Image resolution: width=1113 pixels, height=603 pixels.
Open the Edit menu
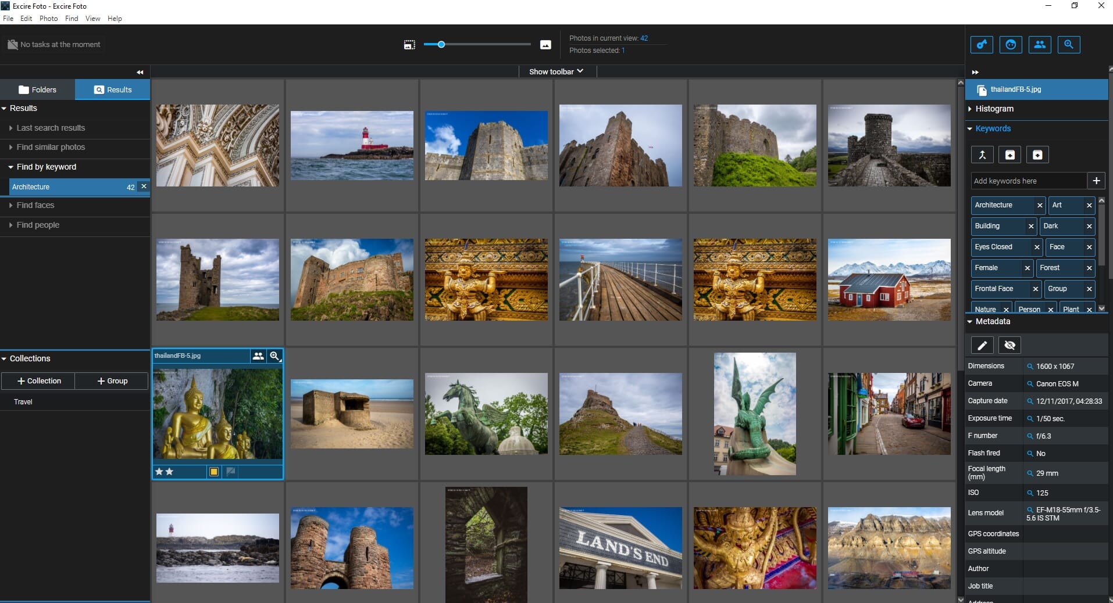click(26, 19)
